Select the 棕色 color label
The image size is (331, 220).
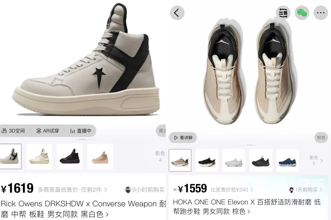click(x=321, y=138)
